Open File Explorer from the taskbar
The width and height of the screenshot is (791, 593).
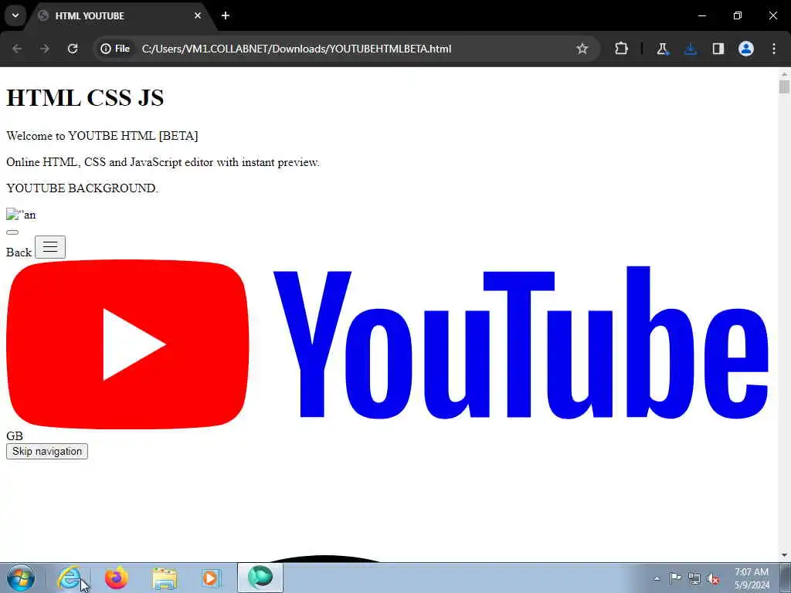[165, 578]
